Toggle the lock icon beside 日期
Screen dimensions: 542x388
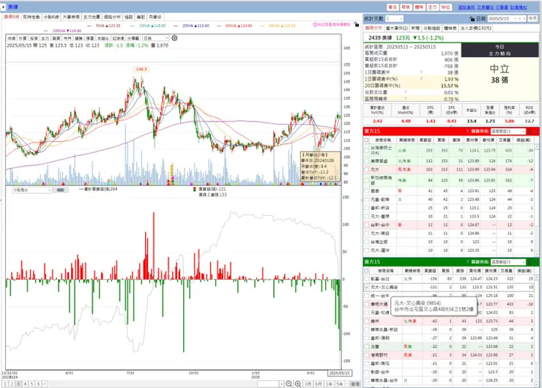coord(472,18)
